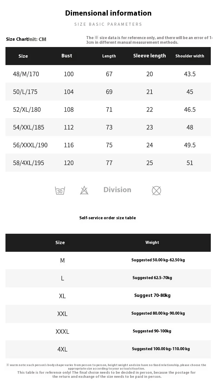
Task: Select the XXL row in weight table
Action: pyautogui.click(x=62, y=314)
